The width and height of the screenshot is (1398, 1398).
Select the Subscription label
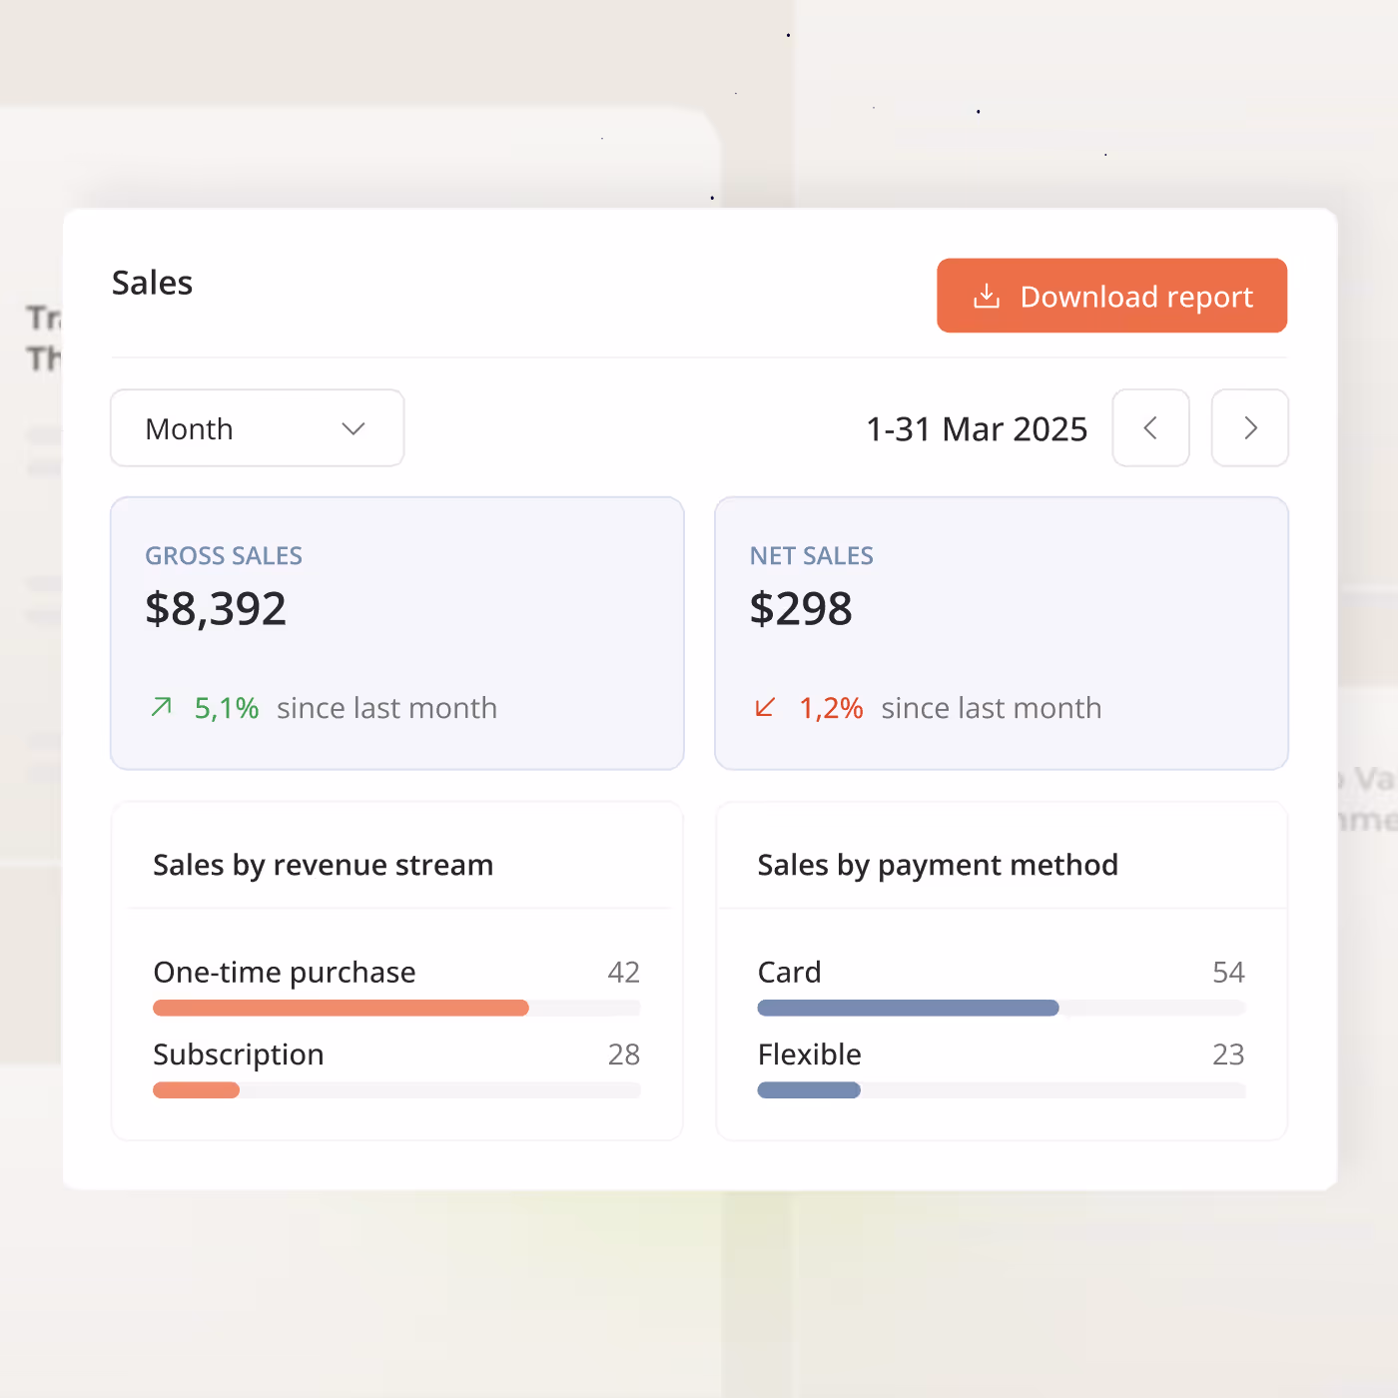point(239,1054)
